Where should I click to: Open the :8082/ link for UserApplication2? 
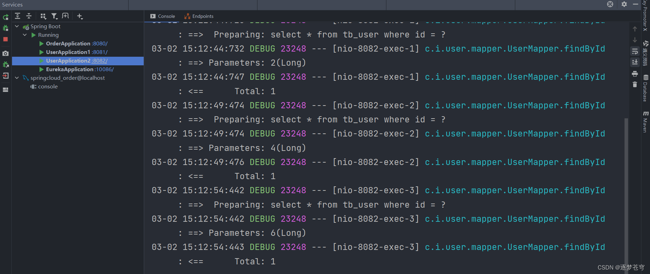[100, 61]
